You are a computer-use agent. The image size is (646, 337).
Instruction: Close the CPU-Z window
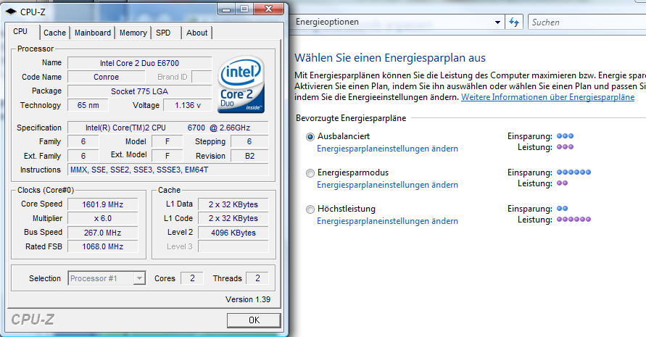(268, 9)
